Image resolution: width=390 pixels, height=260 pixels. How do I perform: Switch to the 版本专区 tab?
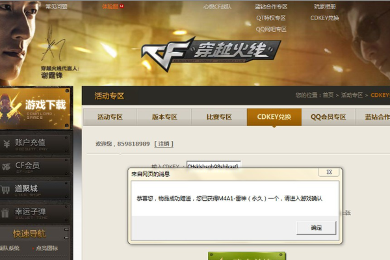pyautogui.click(x=164, y=117)
